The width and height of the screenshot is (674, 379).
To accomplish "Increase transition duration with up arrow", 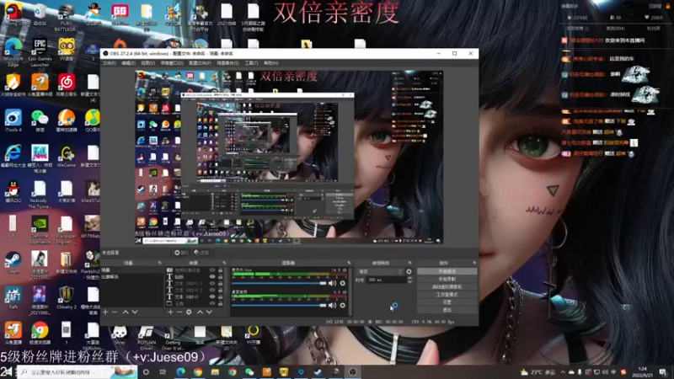I will click(x=409, y=278).
